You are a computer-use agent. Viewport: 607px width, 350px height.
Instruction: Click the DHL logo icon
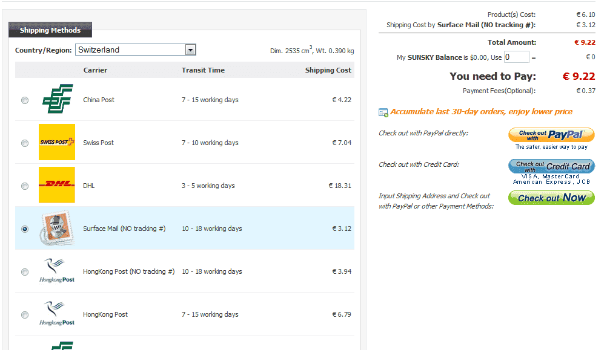point(57,185)
